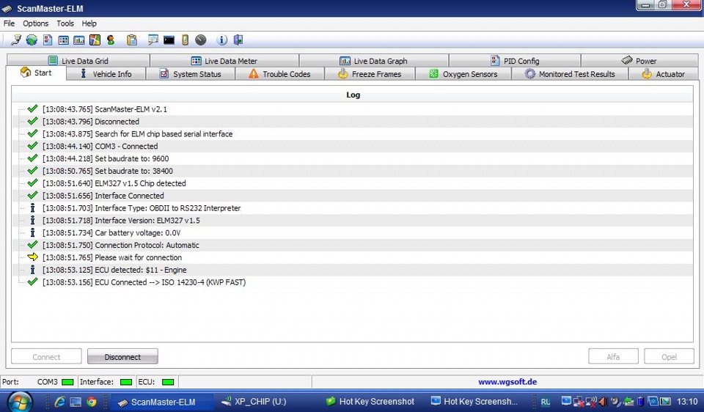Open the File menu
Viewport: 704px width, 412px height.
[9, 23]
